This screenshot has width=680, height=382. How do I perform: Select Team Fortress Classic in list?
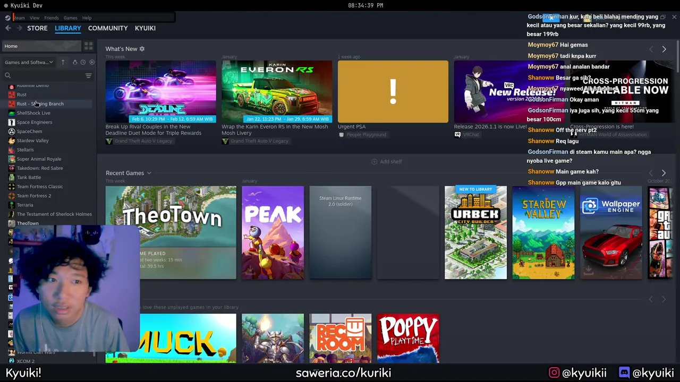(x=39, y=187)
